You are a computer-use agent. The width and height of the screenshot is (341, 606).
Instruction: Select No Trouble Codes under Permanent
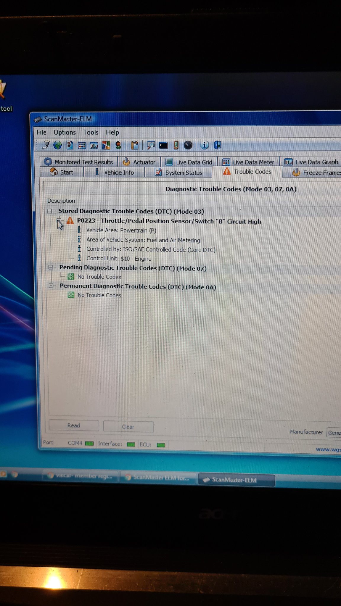coord(99,295)
